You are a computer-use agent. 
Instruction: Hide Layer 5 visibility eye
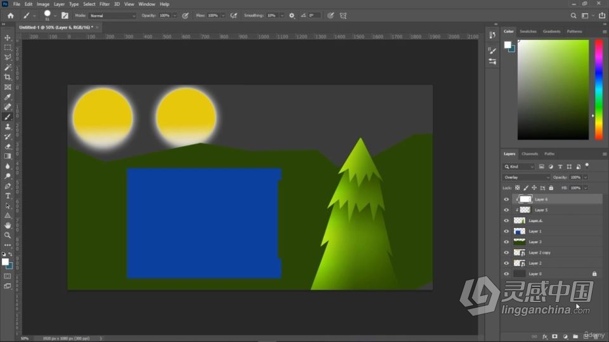506,210
